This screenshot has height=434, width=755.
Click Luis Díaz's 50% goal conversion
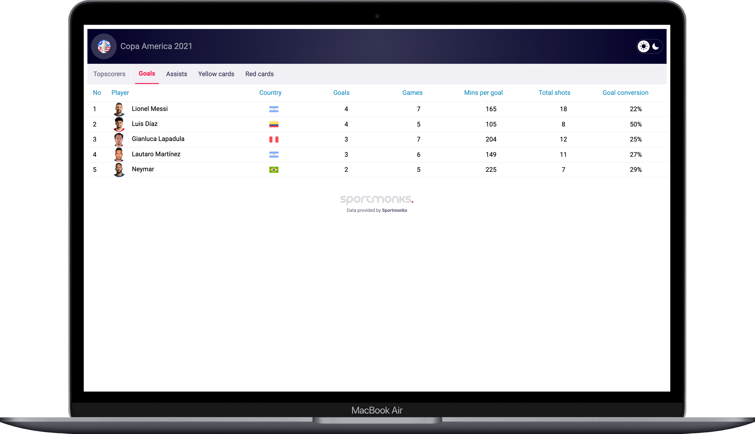click(x=635, y=124)
